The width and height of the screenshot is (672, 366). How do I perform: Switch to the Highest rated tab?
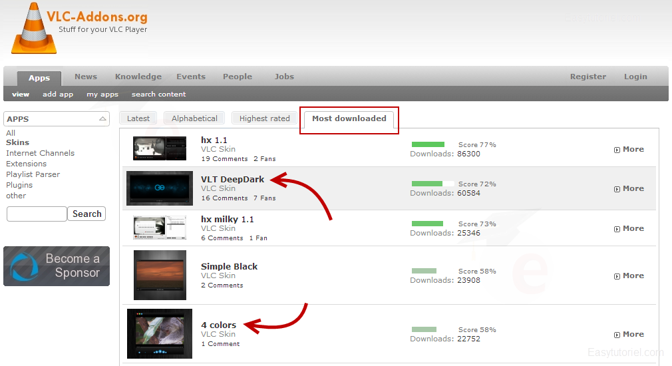[264, 118]
